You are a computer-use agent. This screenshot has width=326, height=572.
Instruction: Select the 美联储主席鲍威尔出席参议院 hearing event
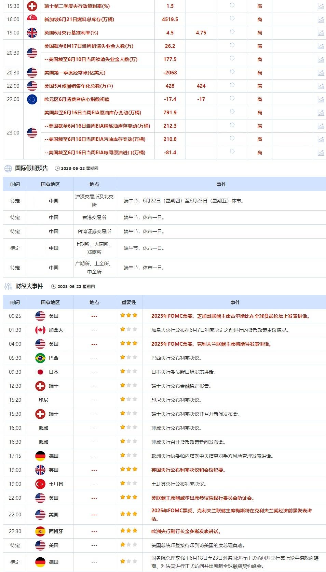[x=203, y=498]
